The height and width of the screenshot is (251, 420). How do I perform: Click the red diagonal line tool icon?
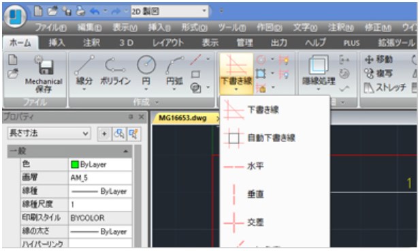point(196,59)
